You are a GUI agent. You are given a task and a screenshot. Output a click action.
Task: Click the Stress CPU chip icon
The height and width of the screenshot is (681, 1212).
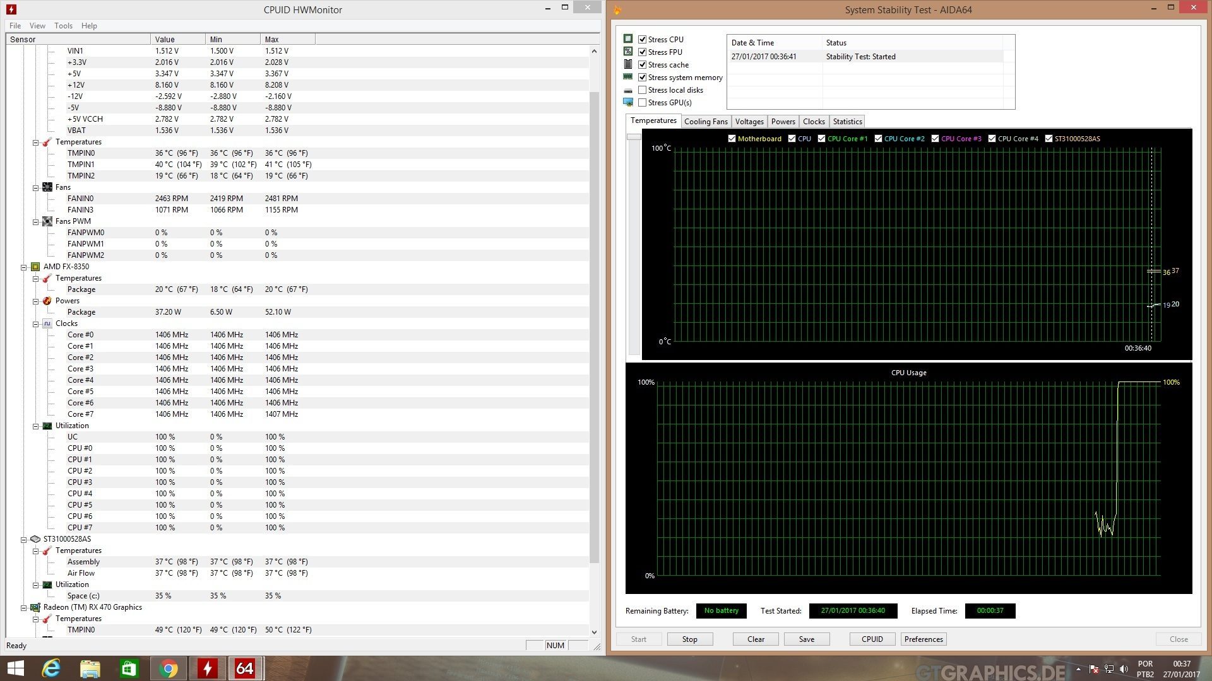coord(628,38)
